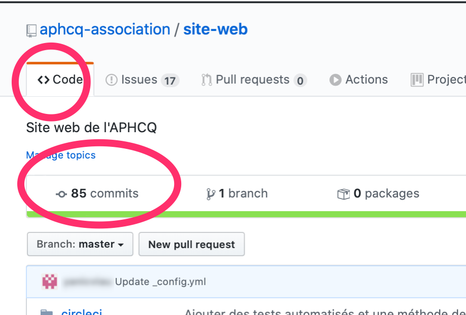Click the repository book icon

[x=31, y=30]
